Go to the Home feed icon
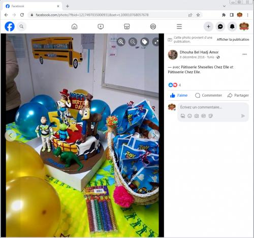The height and width of the screenshot is (238, 254). pos(74,26)
